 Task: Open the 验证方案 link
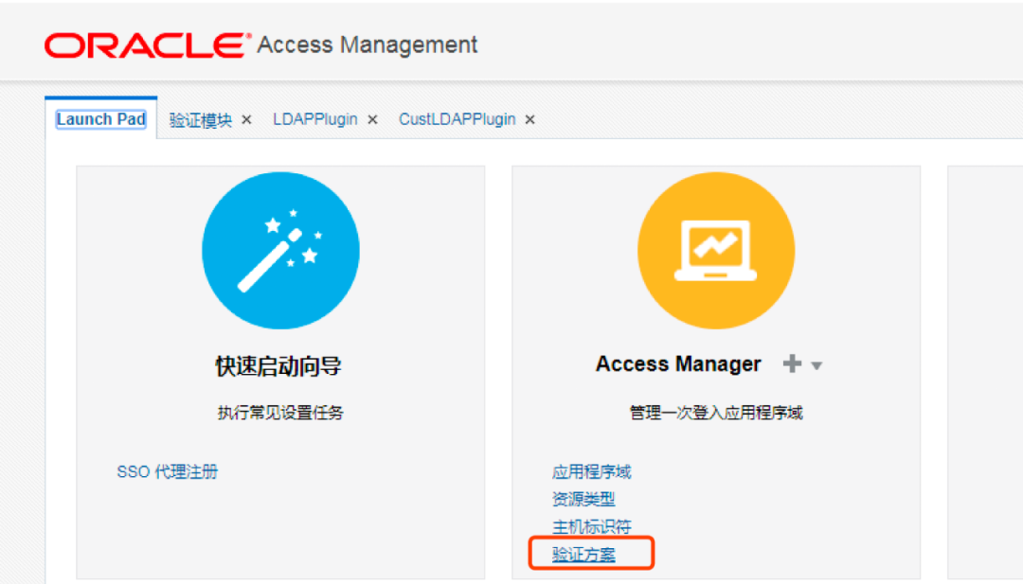[x=583, y=555]
